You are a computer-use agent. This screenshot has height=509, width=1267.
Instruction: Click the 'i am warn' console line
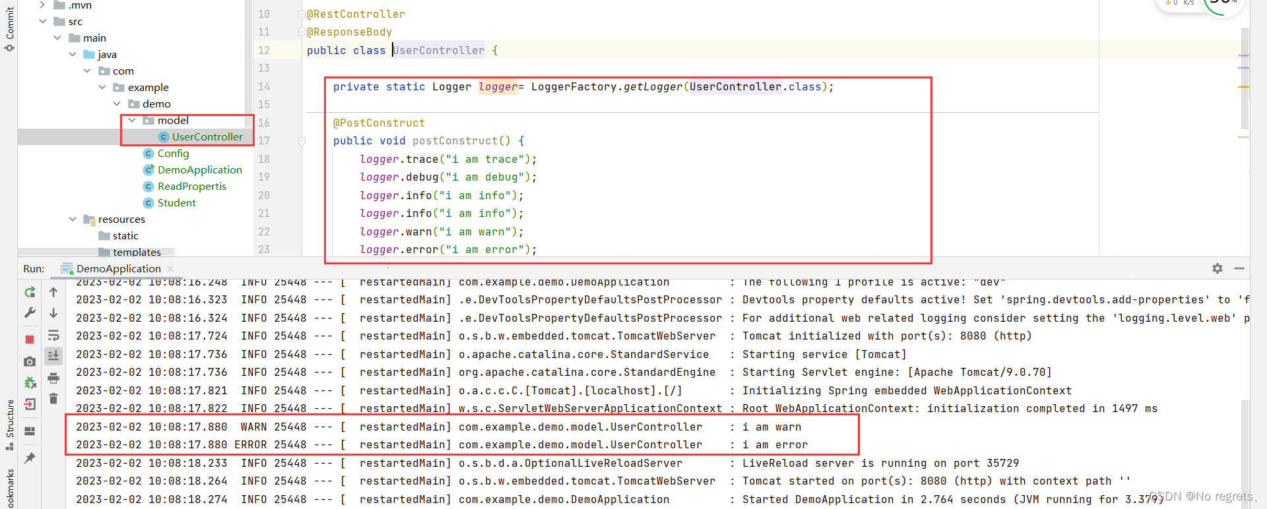tap(438, 427)
